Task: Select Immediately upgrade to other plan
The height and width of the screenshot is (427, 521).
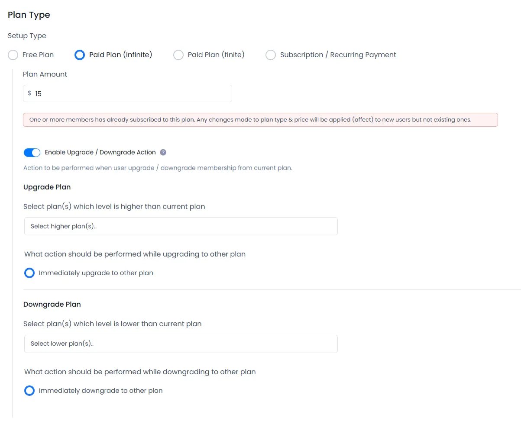Action: click(x=29, y=273)
